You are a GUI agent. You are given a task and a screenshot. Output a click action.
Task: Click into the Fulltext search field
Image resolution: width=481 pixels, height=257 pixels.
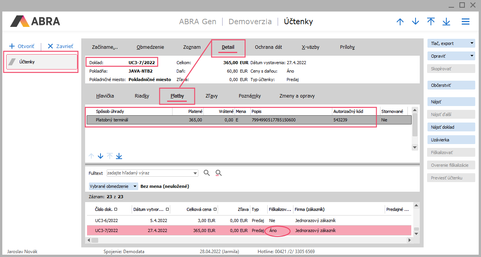pyautogui.click(x=150, y=173)
